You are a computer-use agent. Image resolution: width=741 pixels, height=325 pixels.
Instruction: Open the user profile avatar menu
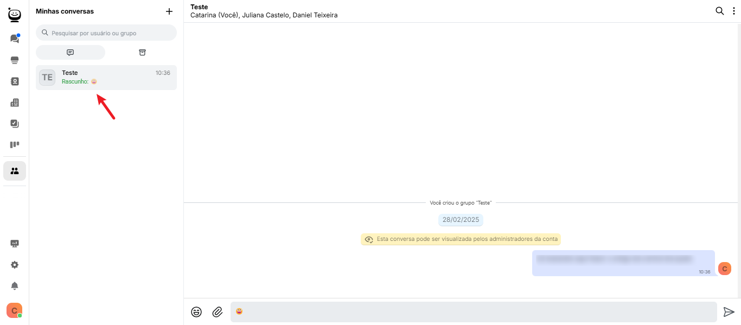[14, 310]
